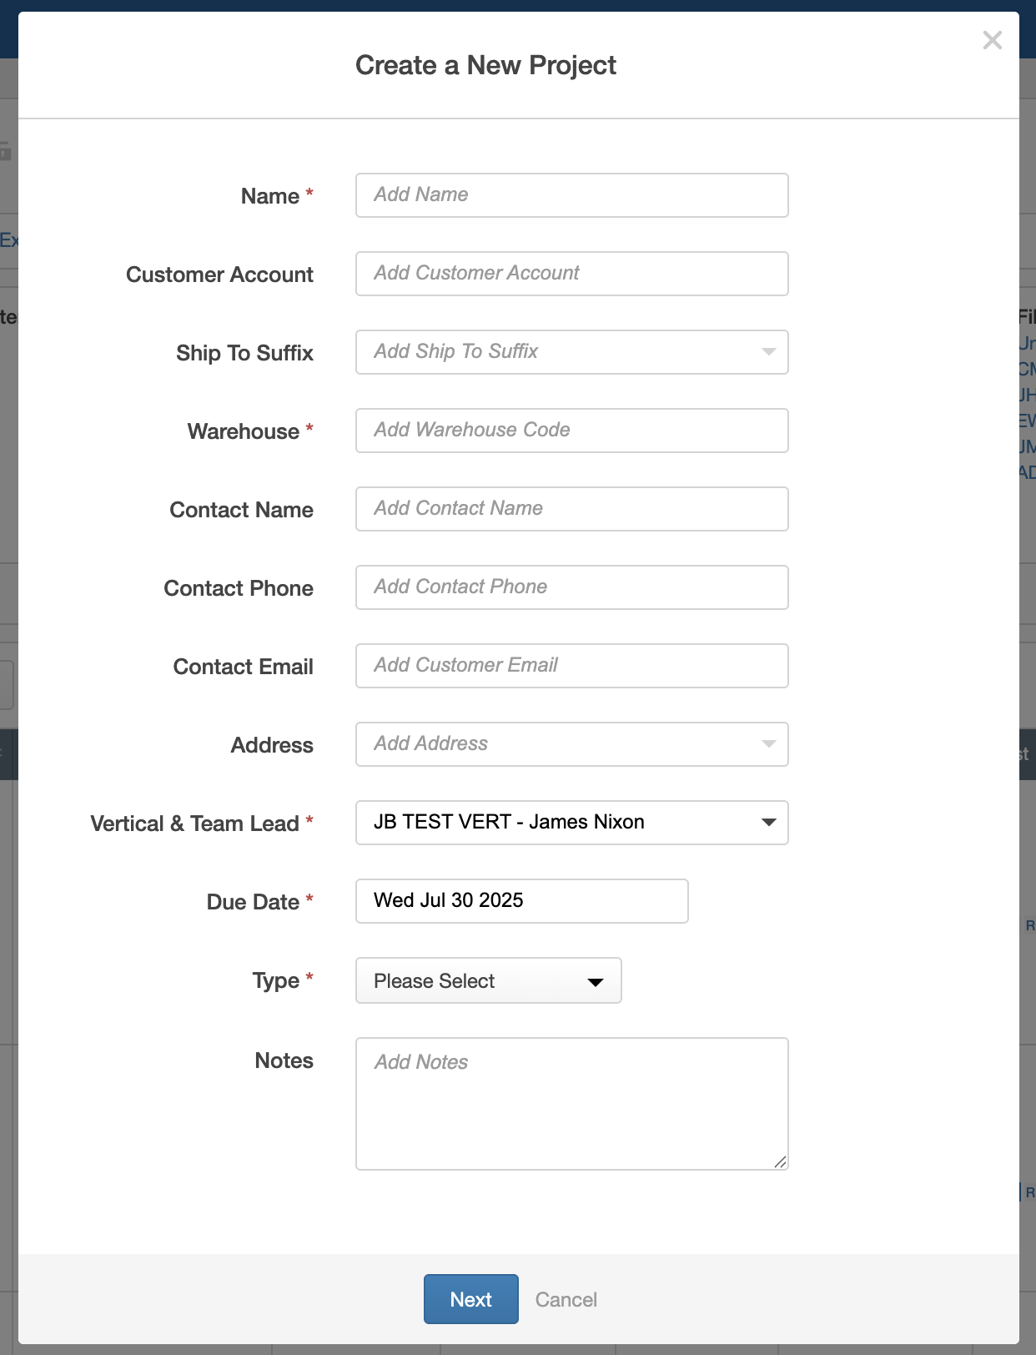
Task: Expand the Vertical & Team Lead selector
Action: 571,823
